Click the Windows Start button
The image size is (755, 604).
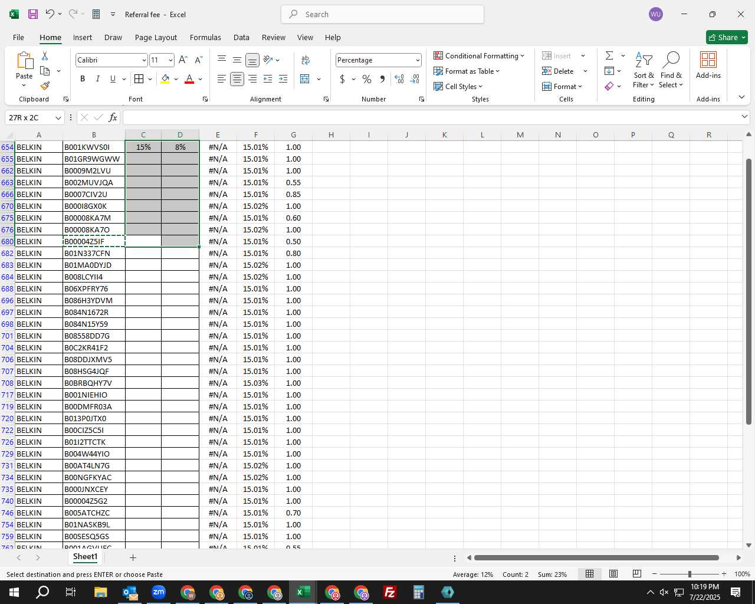click(14, 592)
